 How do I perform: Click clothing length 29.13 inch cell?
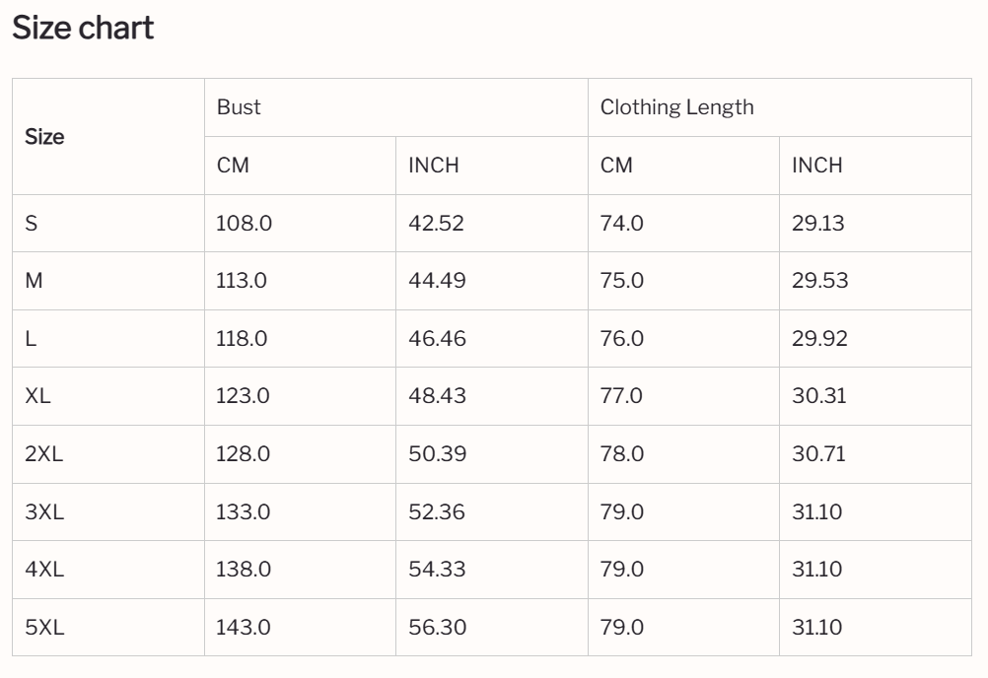click(817, 224)
